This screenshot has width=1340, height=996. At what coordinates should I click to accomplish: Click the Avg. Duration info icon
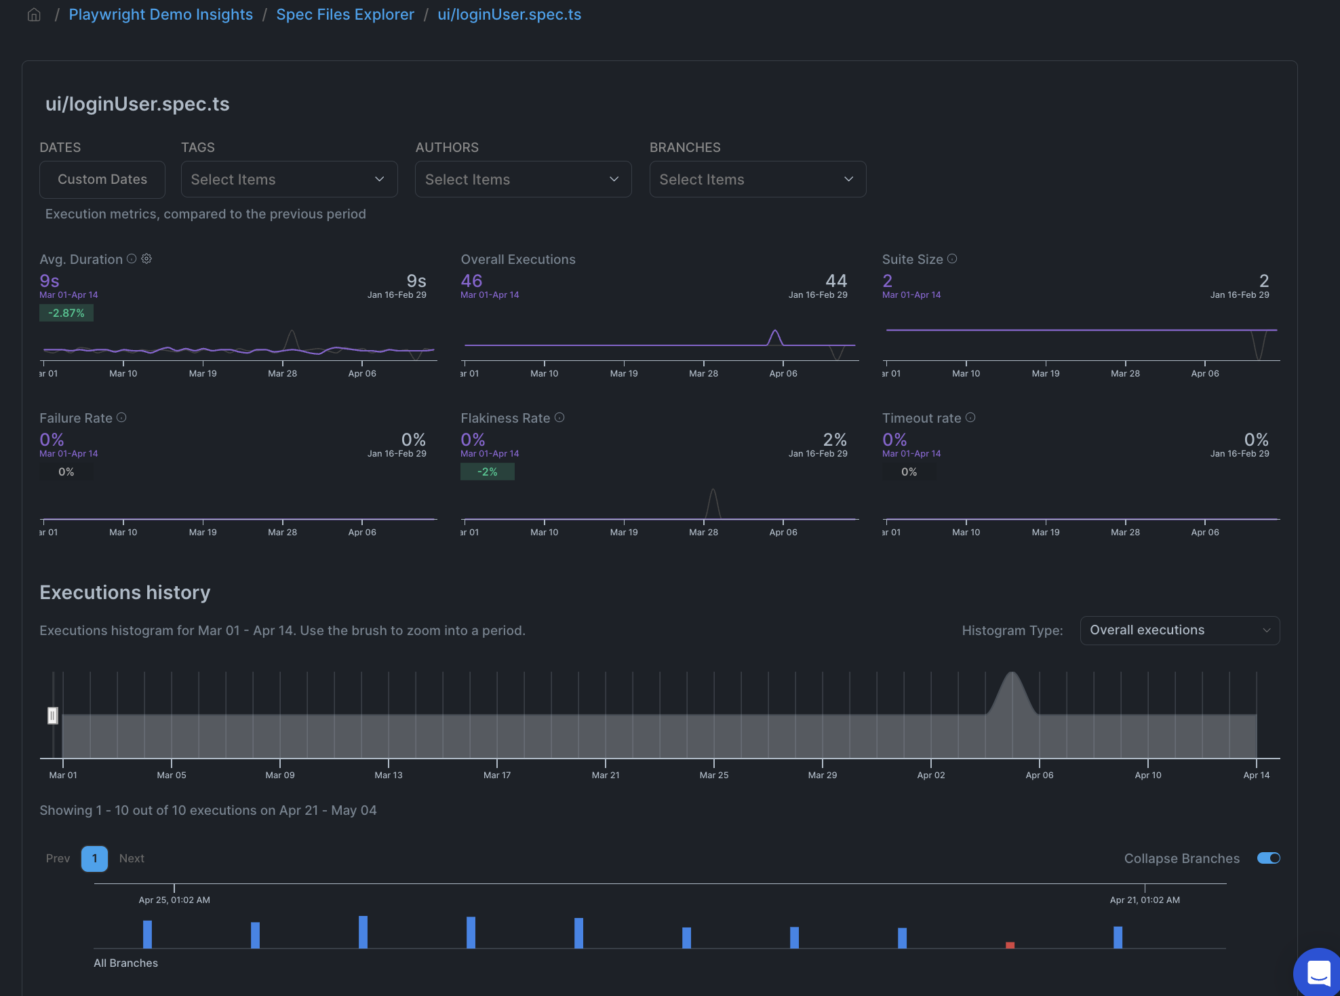pos(132,258)
